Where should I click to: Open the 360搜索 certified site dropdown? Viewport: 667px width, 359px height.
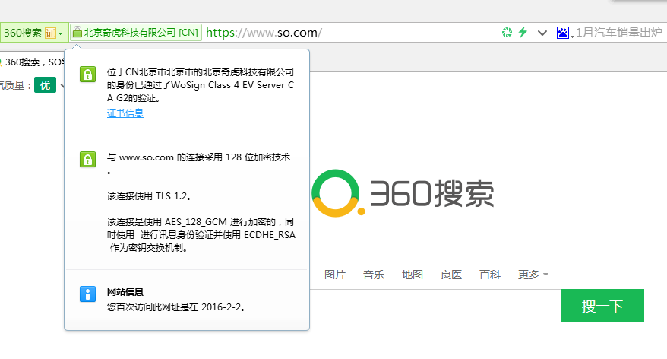point(60,33)
